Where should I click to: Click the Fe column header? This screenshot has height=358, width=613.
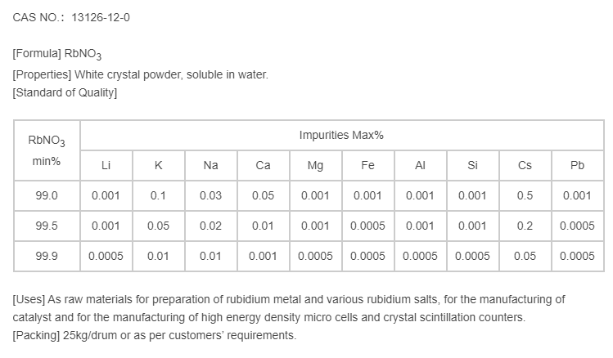(367, 165)
